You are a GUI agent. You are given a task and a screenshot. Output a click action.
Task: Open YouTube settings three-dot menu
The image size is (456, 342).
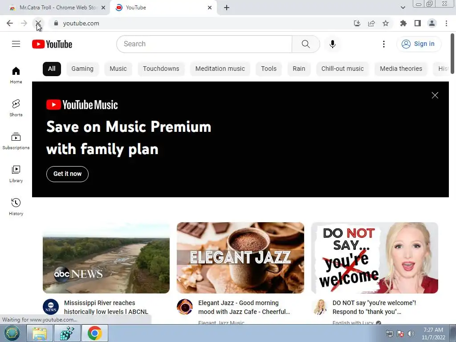383,44
